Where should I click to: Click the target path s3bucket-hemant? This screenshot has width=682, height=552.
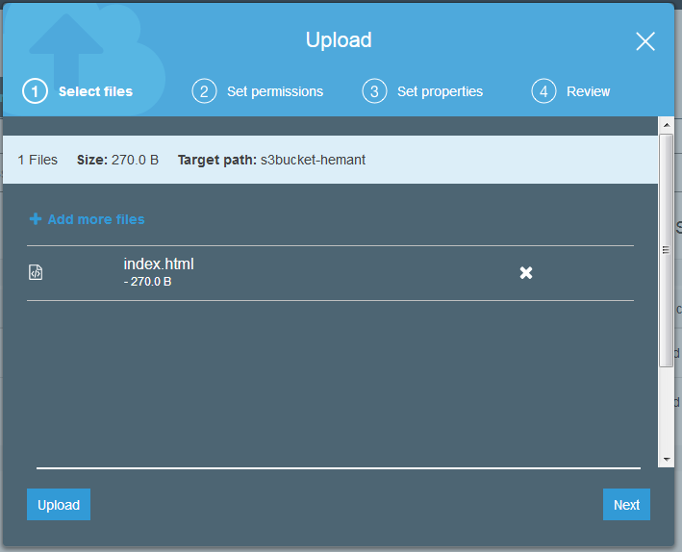(x=314, y=160)
